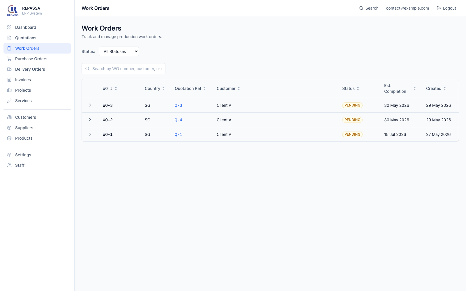
Task: Sort by Est. Completion column
Action: click(400, 88)
